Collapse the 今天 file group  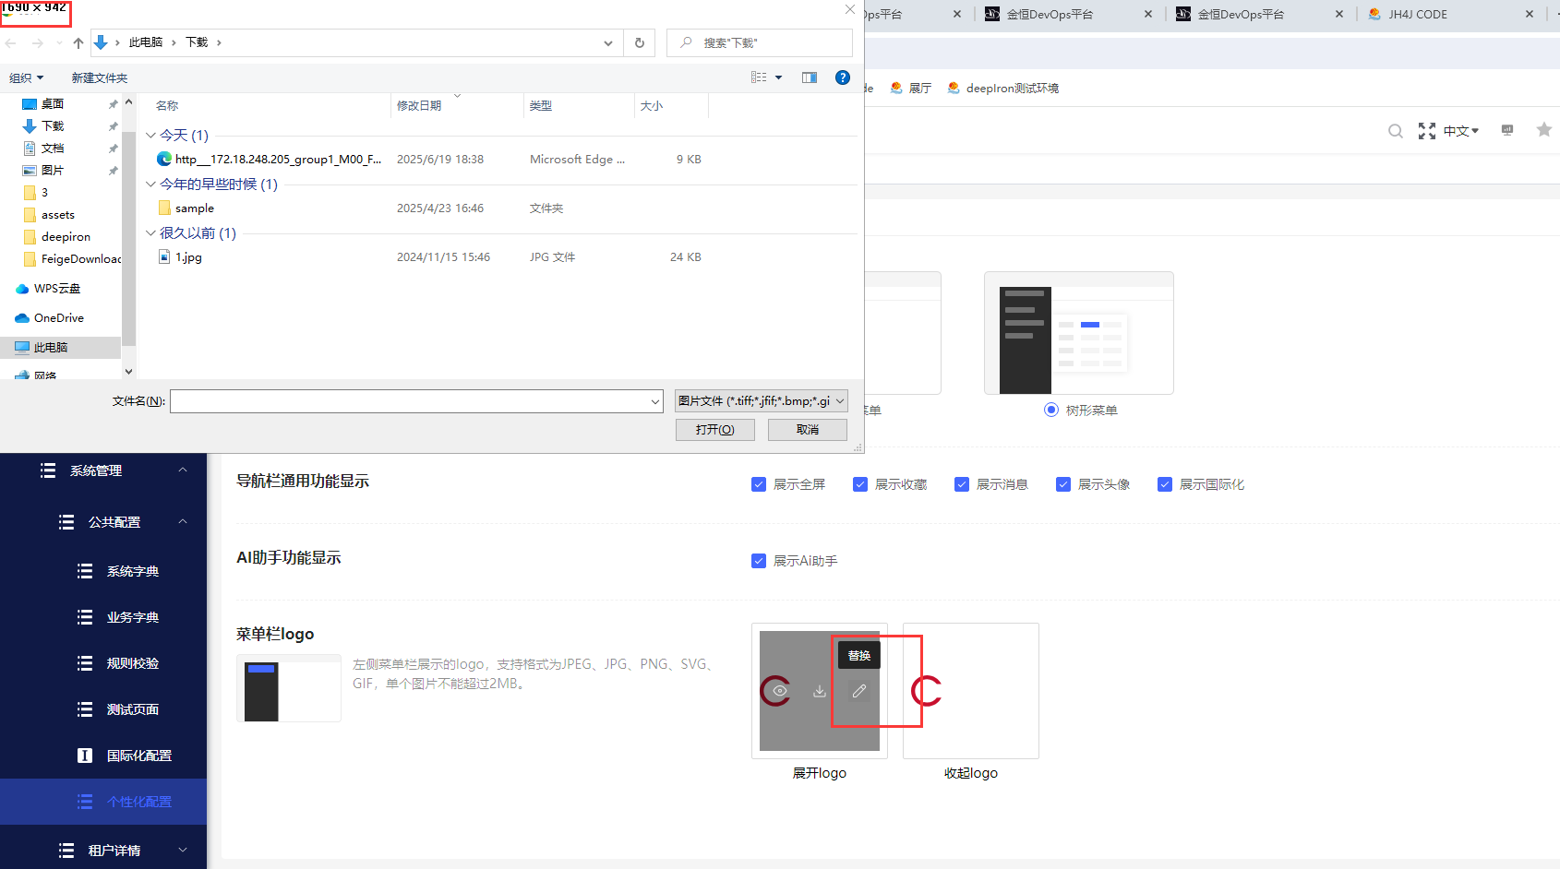[150, 136]
